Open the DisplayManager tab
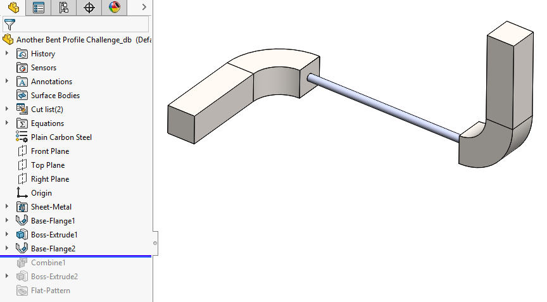 click(x=115, y=8)
